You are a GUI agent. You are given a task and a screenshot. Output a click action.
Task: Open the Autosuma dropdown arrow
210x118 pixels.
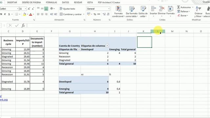pyautogui.click(x=193, y=7)
